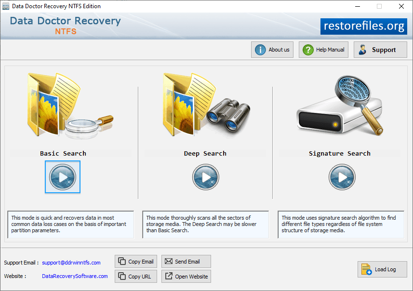Click the Deep Search folder with binoculars image

[x=206, y=105]
